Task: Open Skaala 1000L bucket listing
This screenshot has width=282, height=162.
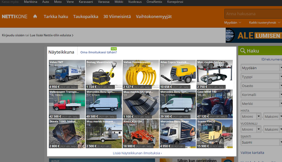Action: pos(67,134)
